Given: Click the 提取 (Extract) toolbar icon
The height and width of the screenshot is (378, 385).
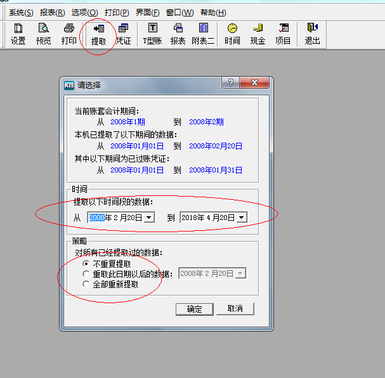Looking at the screenshot, I should tap(98, 34).
